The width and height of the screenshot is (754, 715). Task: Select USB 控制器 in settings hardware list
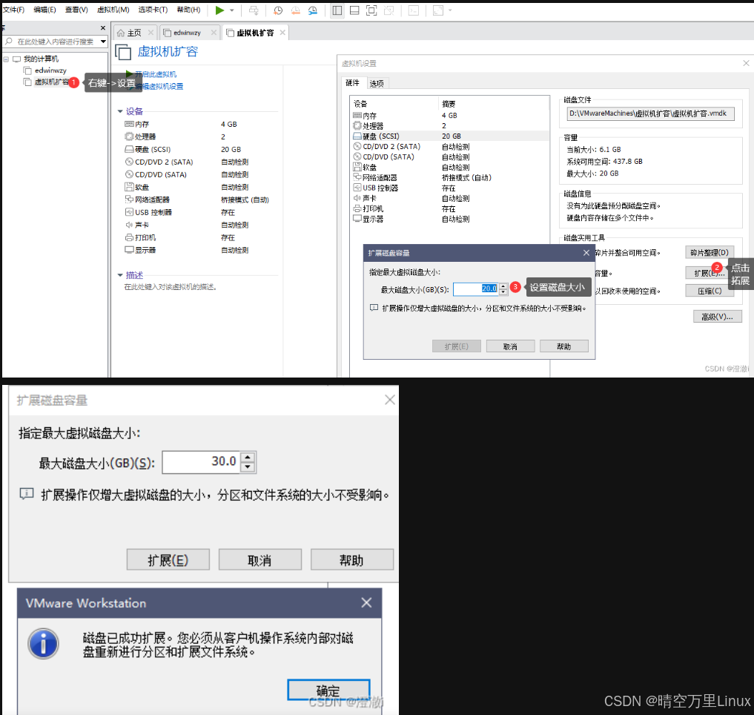pyautogui.click(x=449, y=188)
